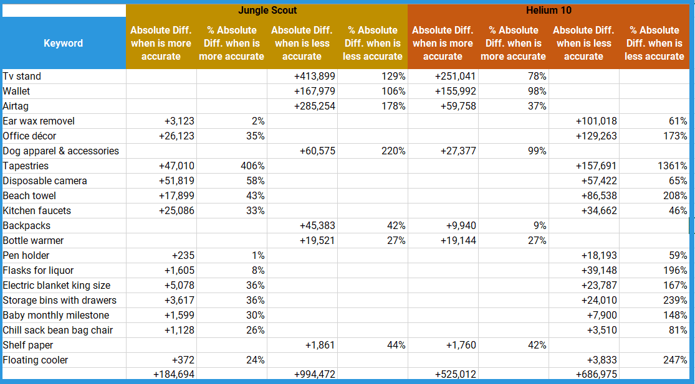Select the +235 value cell
The height and width of the screenshot is (384, 695).
pos(161,255)
